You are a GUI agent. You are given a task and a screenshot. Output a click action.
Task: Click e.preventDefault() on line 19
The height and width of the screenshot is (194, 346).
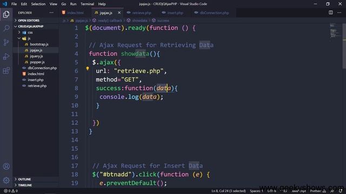tap(131, 183)
